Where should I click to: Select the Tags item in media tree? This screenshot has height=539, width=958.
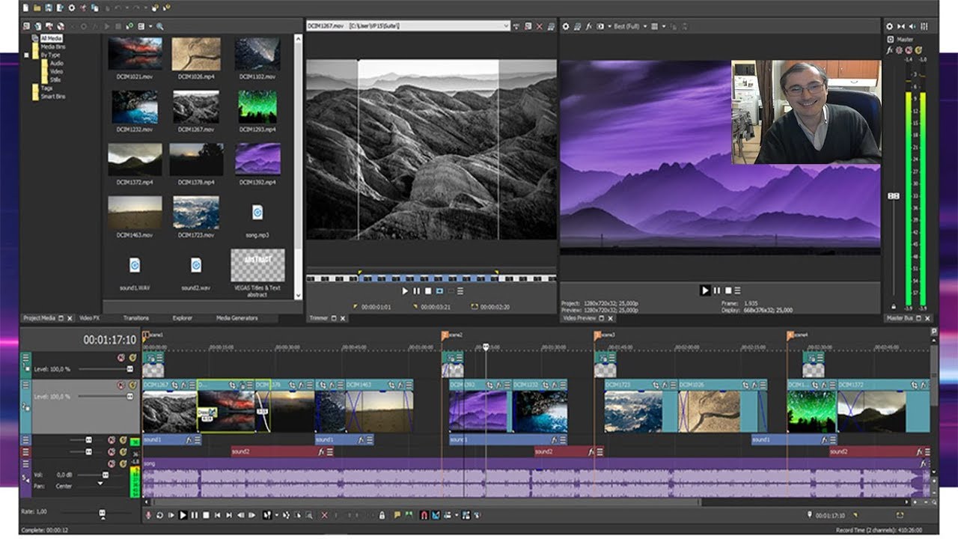coord(46,88)
